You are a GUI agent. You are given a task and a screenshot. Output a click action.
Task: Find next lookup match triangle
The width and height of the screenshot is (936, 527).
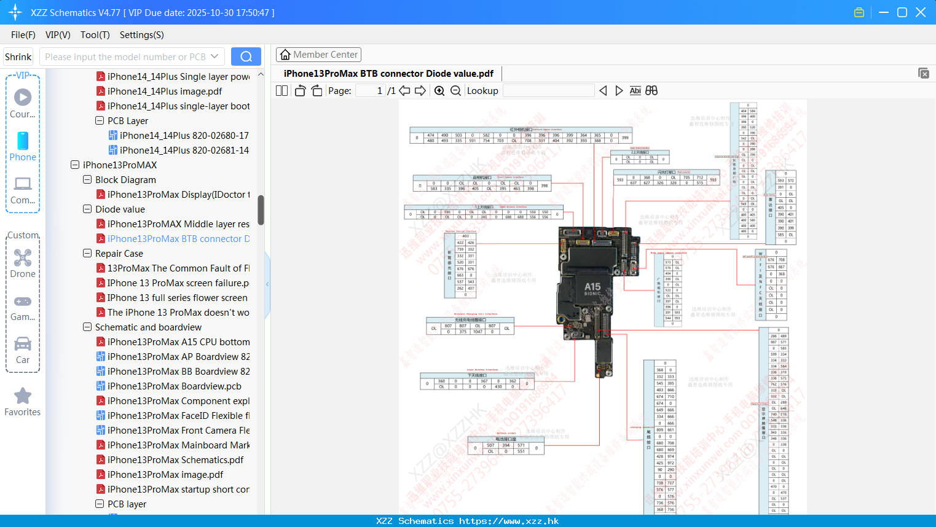pyautogui.click(x=619, y=90)
